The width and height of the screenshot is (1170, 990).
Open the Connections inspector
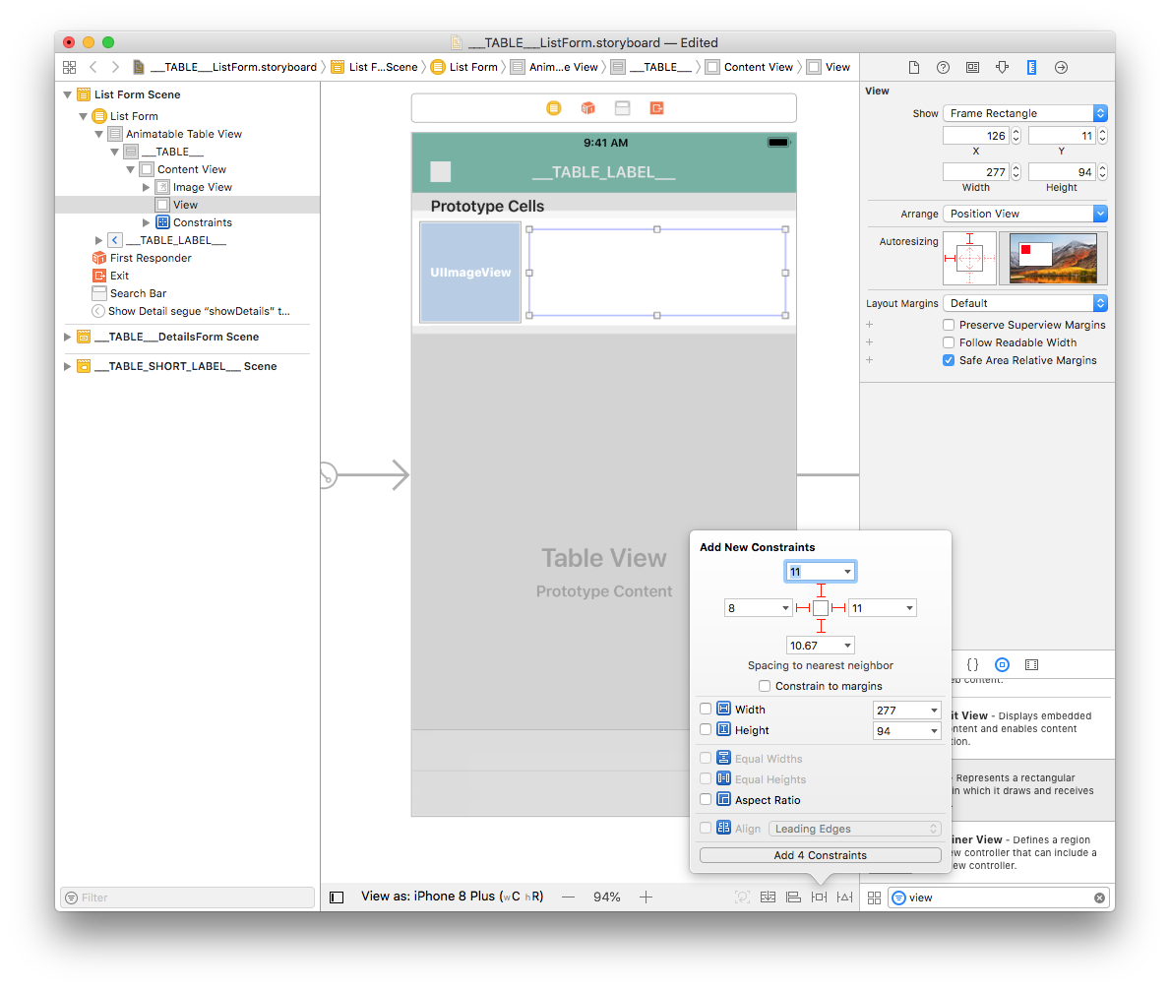point(1061,67)
